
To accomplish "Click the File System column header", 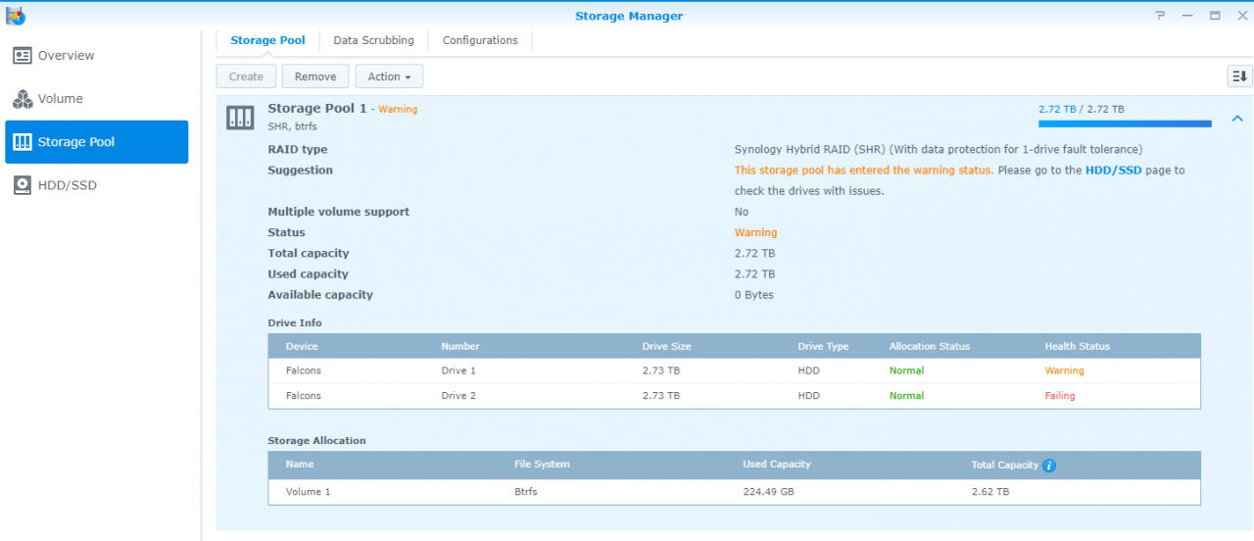I will (x=542, y=465).
